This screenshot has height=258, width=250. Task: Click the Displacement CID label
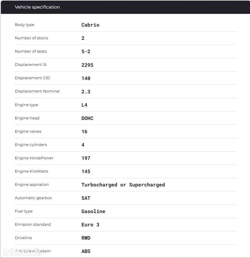coord(32,78)
